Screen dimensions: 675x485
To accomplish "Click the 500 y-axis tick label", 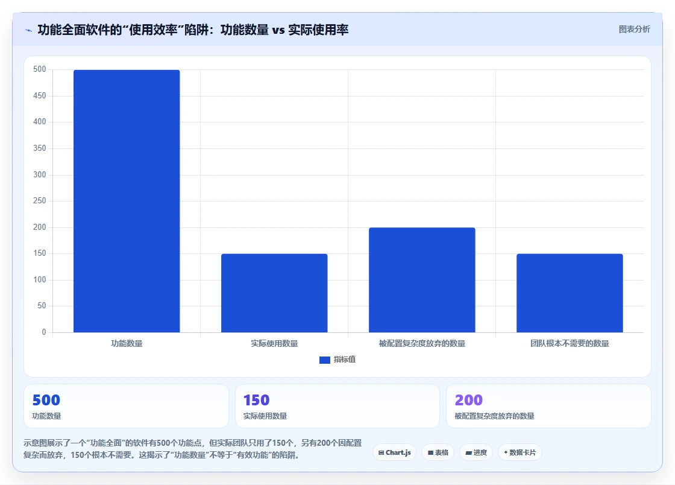I will coord(40,69).
